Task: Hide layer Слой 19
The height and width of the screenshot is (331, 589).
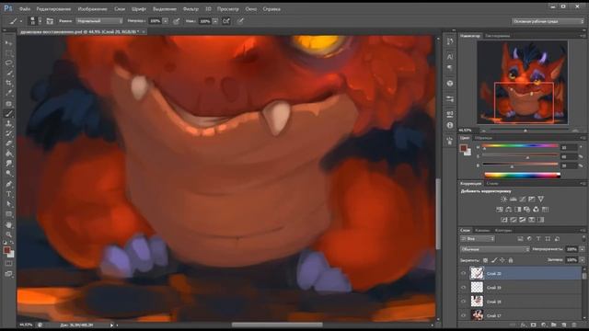Action: coord(464,288)
